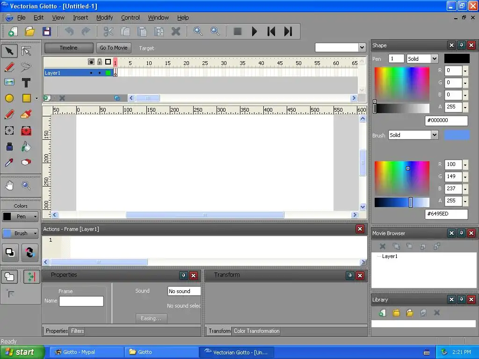Click the Timeline button

coord(69,48)
